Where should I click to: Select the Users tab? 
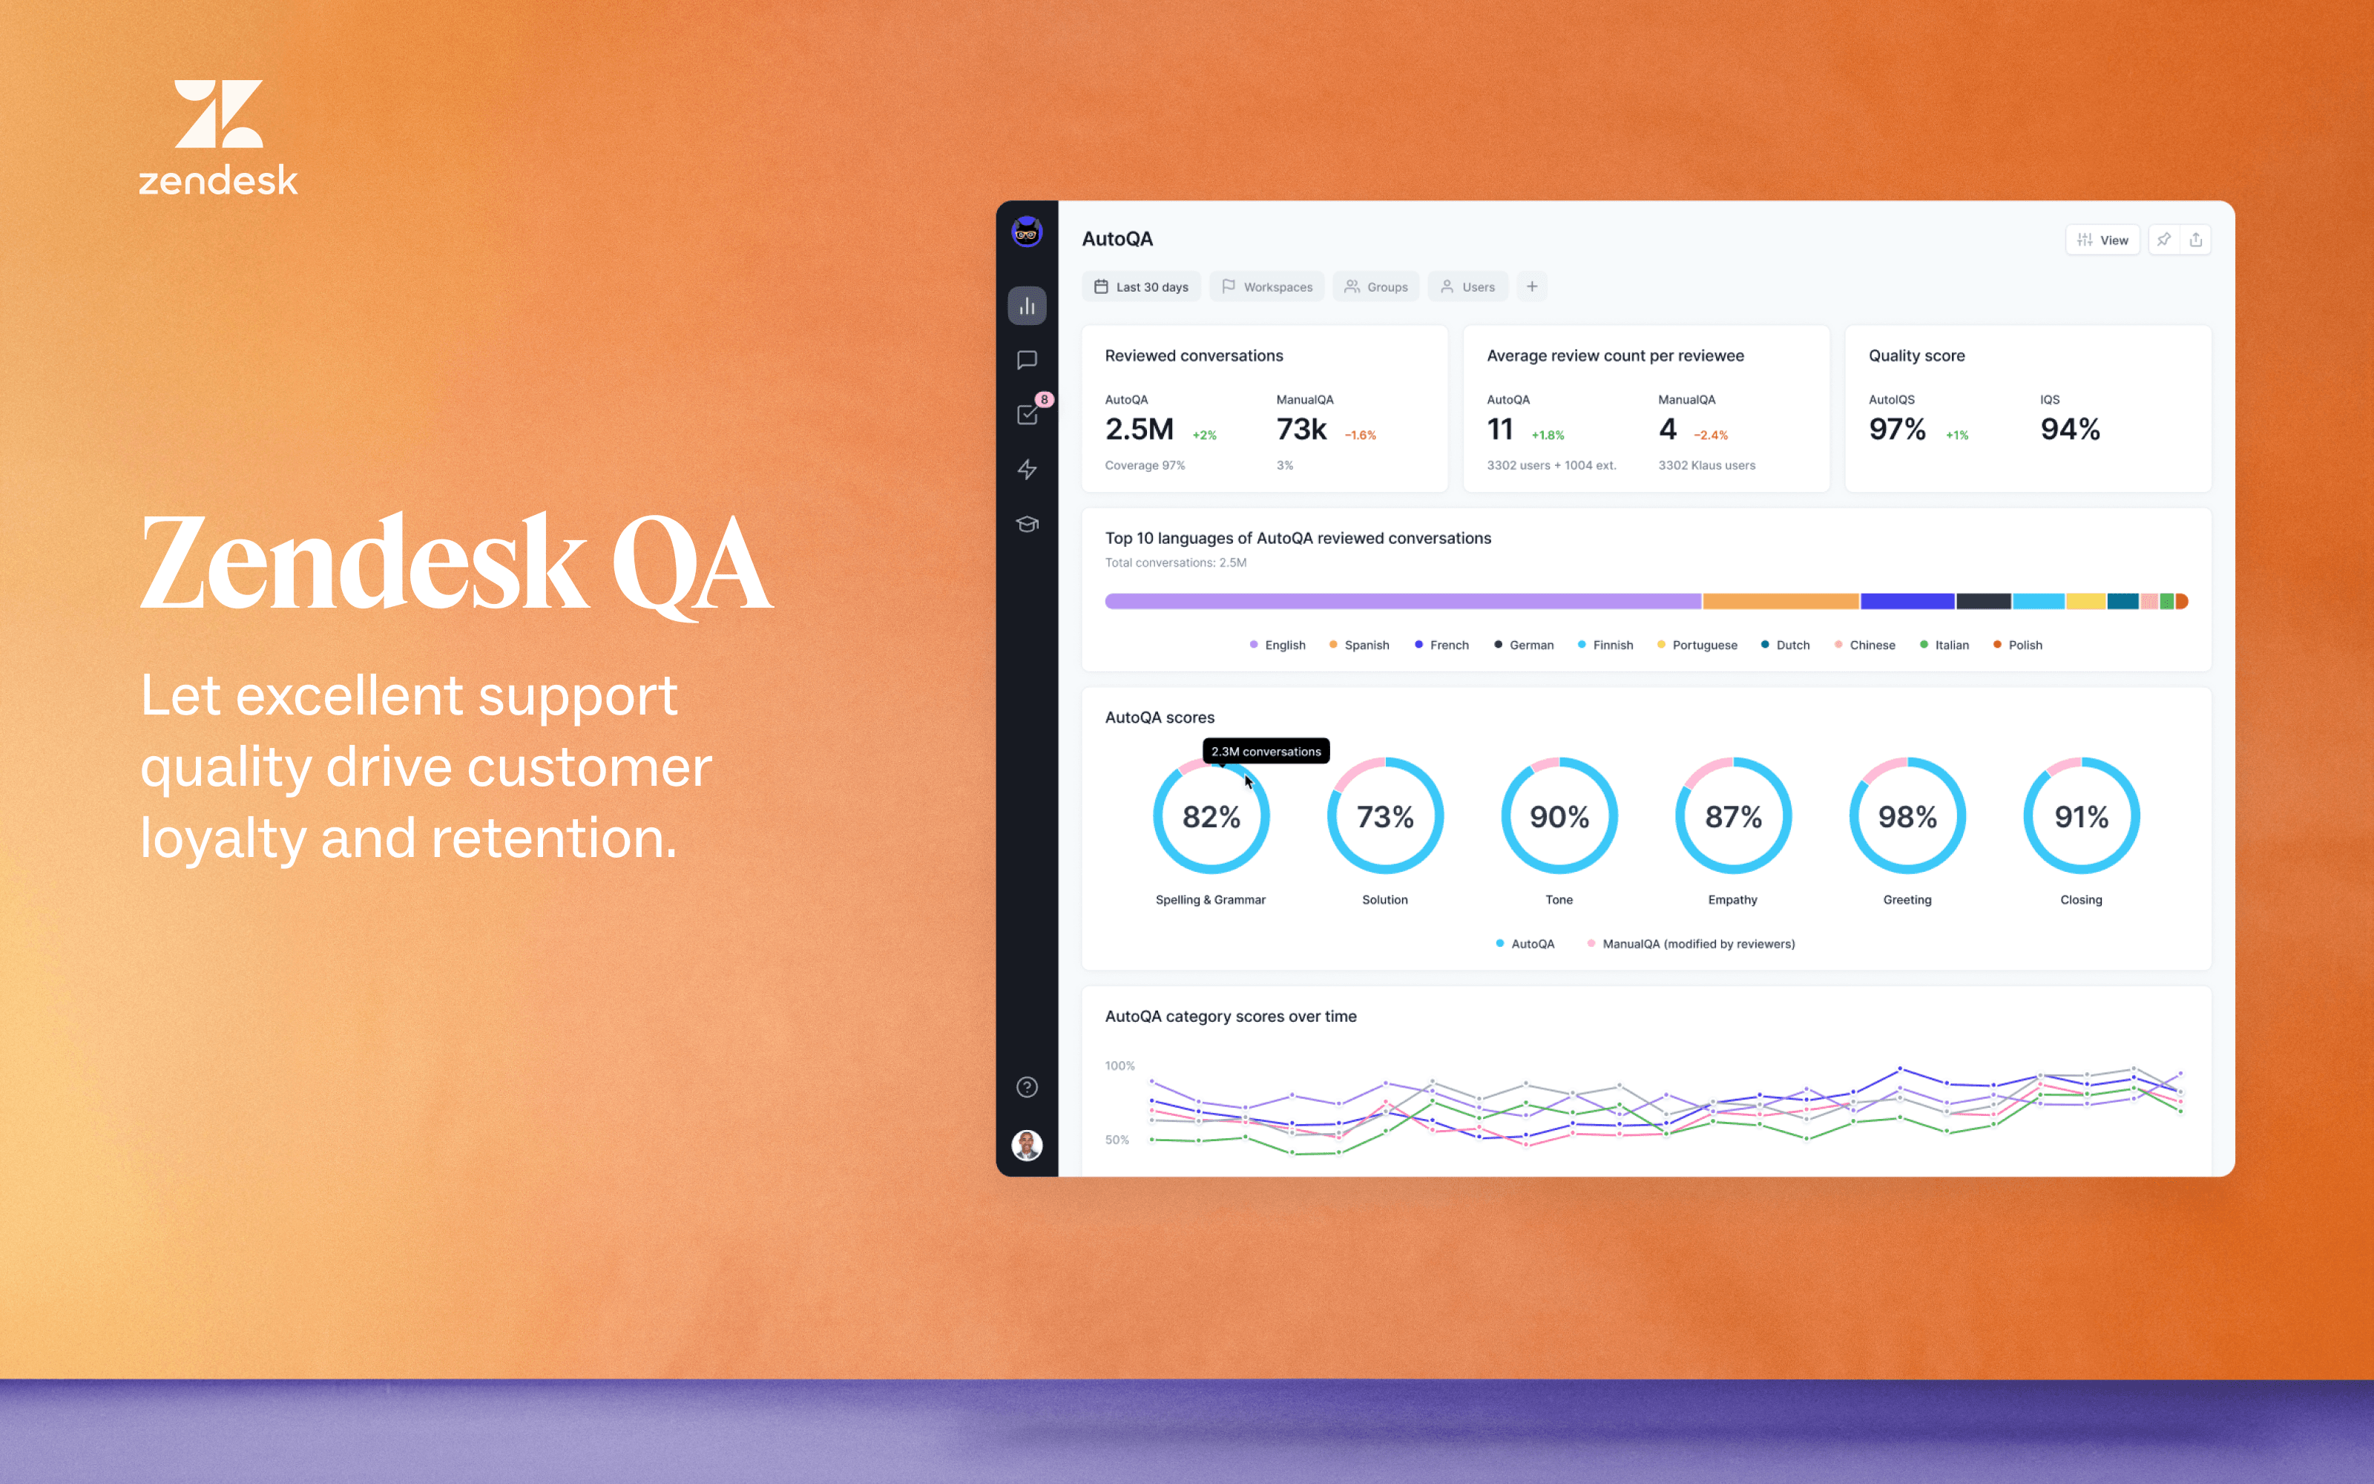coord(1473,287)
